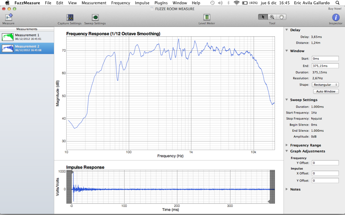Viewport: 345px width, 215px height.
Task: Click the impulse window end marker
Action: 269,202
